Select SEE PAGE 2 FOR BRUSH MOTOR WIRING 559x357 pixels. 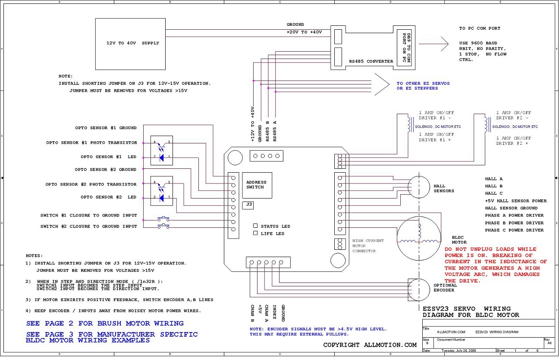(x=105, y=323)
